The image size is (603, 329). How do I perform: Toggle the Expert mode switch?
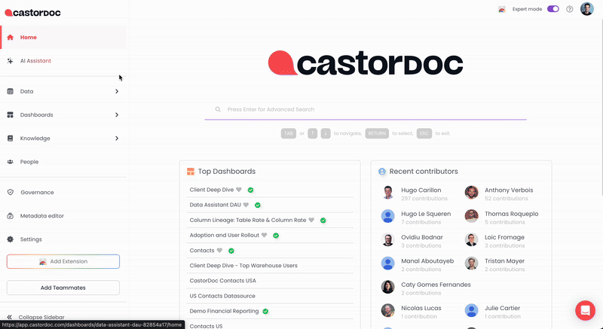(553, 9)
